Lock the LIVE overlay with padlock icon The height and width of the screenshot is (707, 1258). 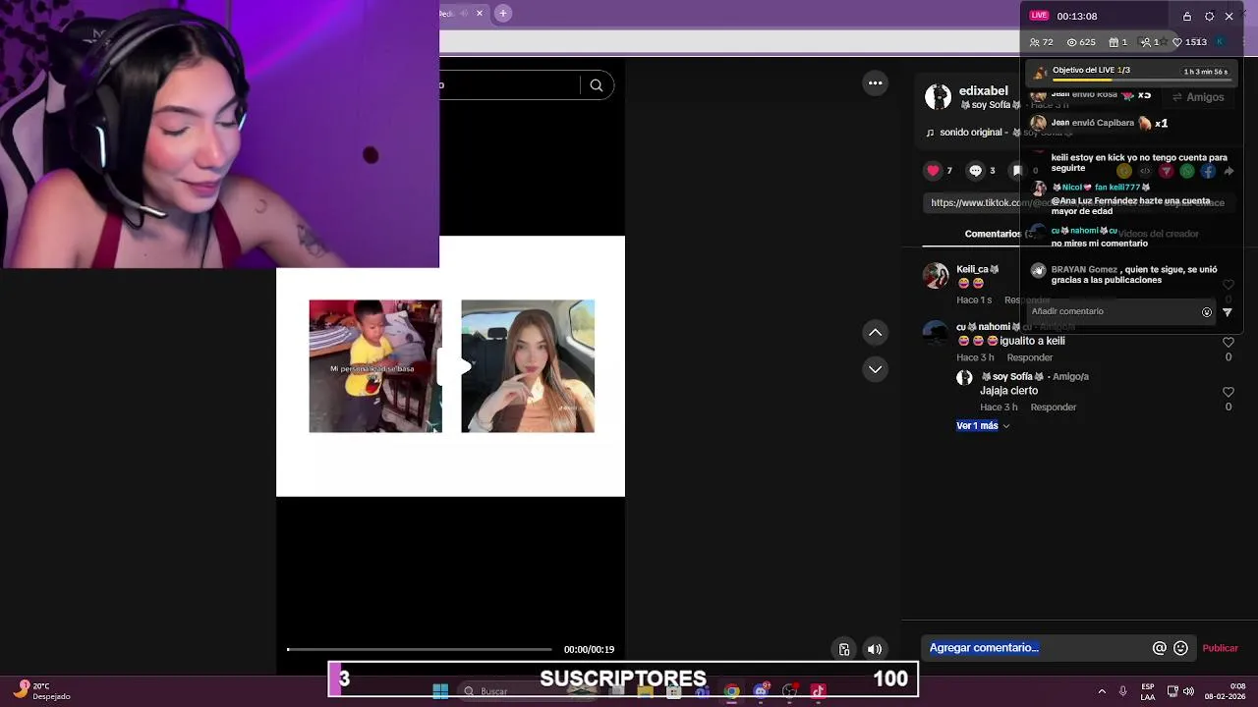pyautogui.click(x=1186, y=17)
